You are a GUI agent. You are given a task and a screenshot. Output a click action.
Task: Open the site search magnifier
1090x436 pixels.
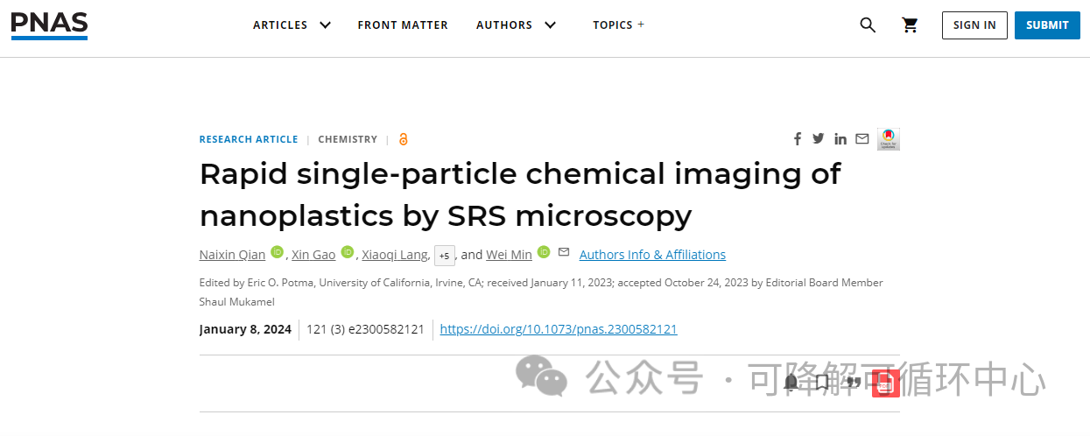pos(868,25)
